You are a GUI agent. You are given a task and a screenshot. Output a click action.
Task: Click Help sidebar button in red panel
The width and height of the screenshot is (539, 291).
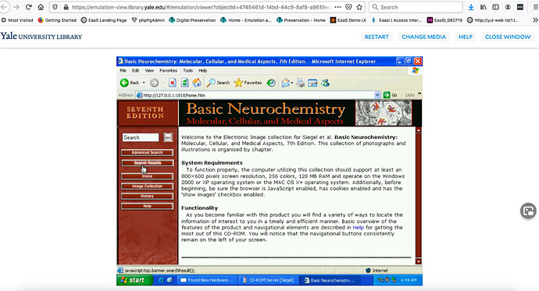(147, 206)
